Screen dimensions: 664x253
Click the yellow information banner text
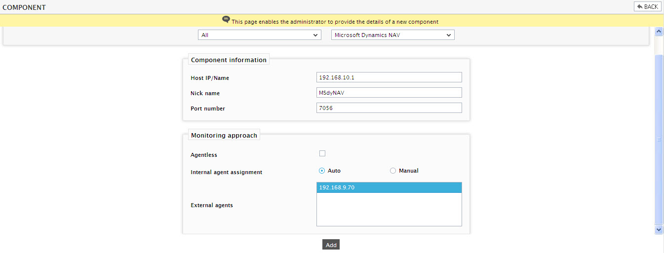click(335, 22)
